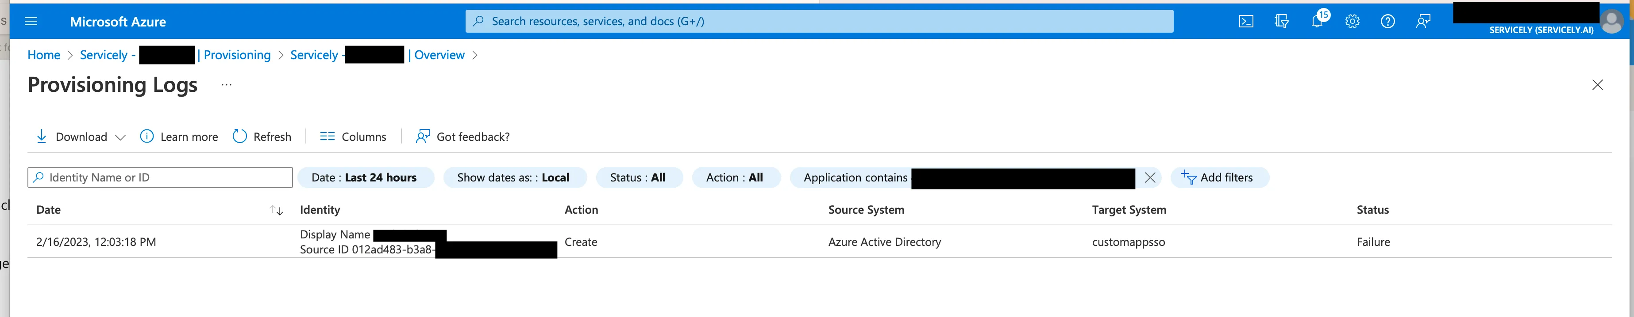
Task: Open the Overview breadcrumb link
Action: (439, 55)
